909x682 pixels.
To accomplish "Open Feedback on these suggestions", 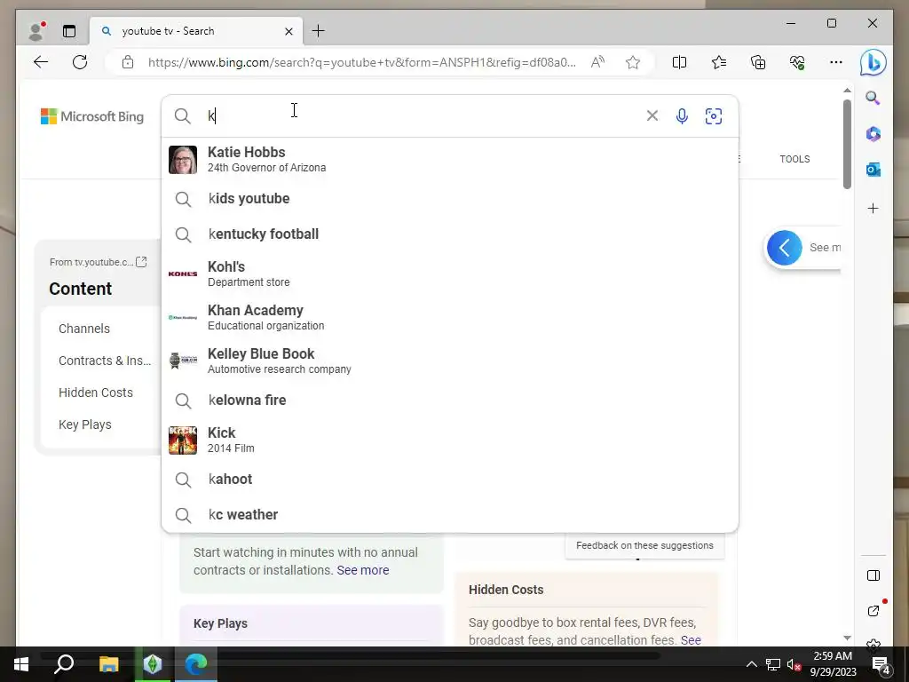I will [x=644, y=546].
